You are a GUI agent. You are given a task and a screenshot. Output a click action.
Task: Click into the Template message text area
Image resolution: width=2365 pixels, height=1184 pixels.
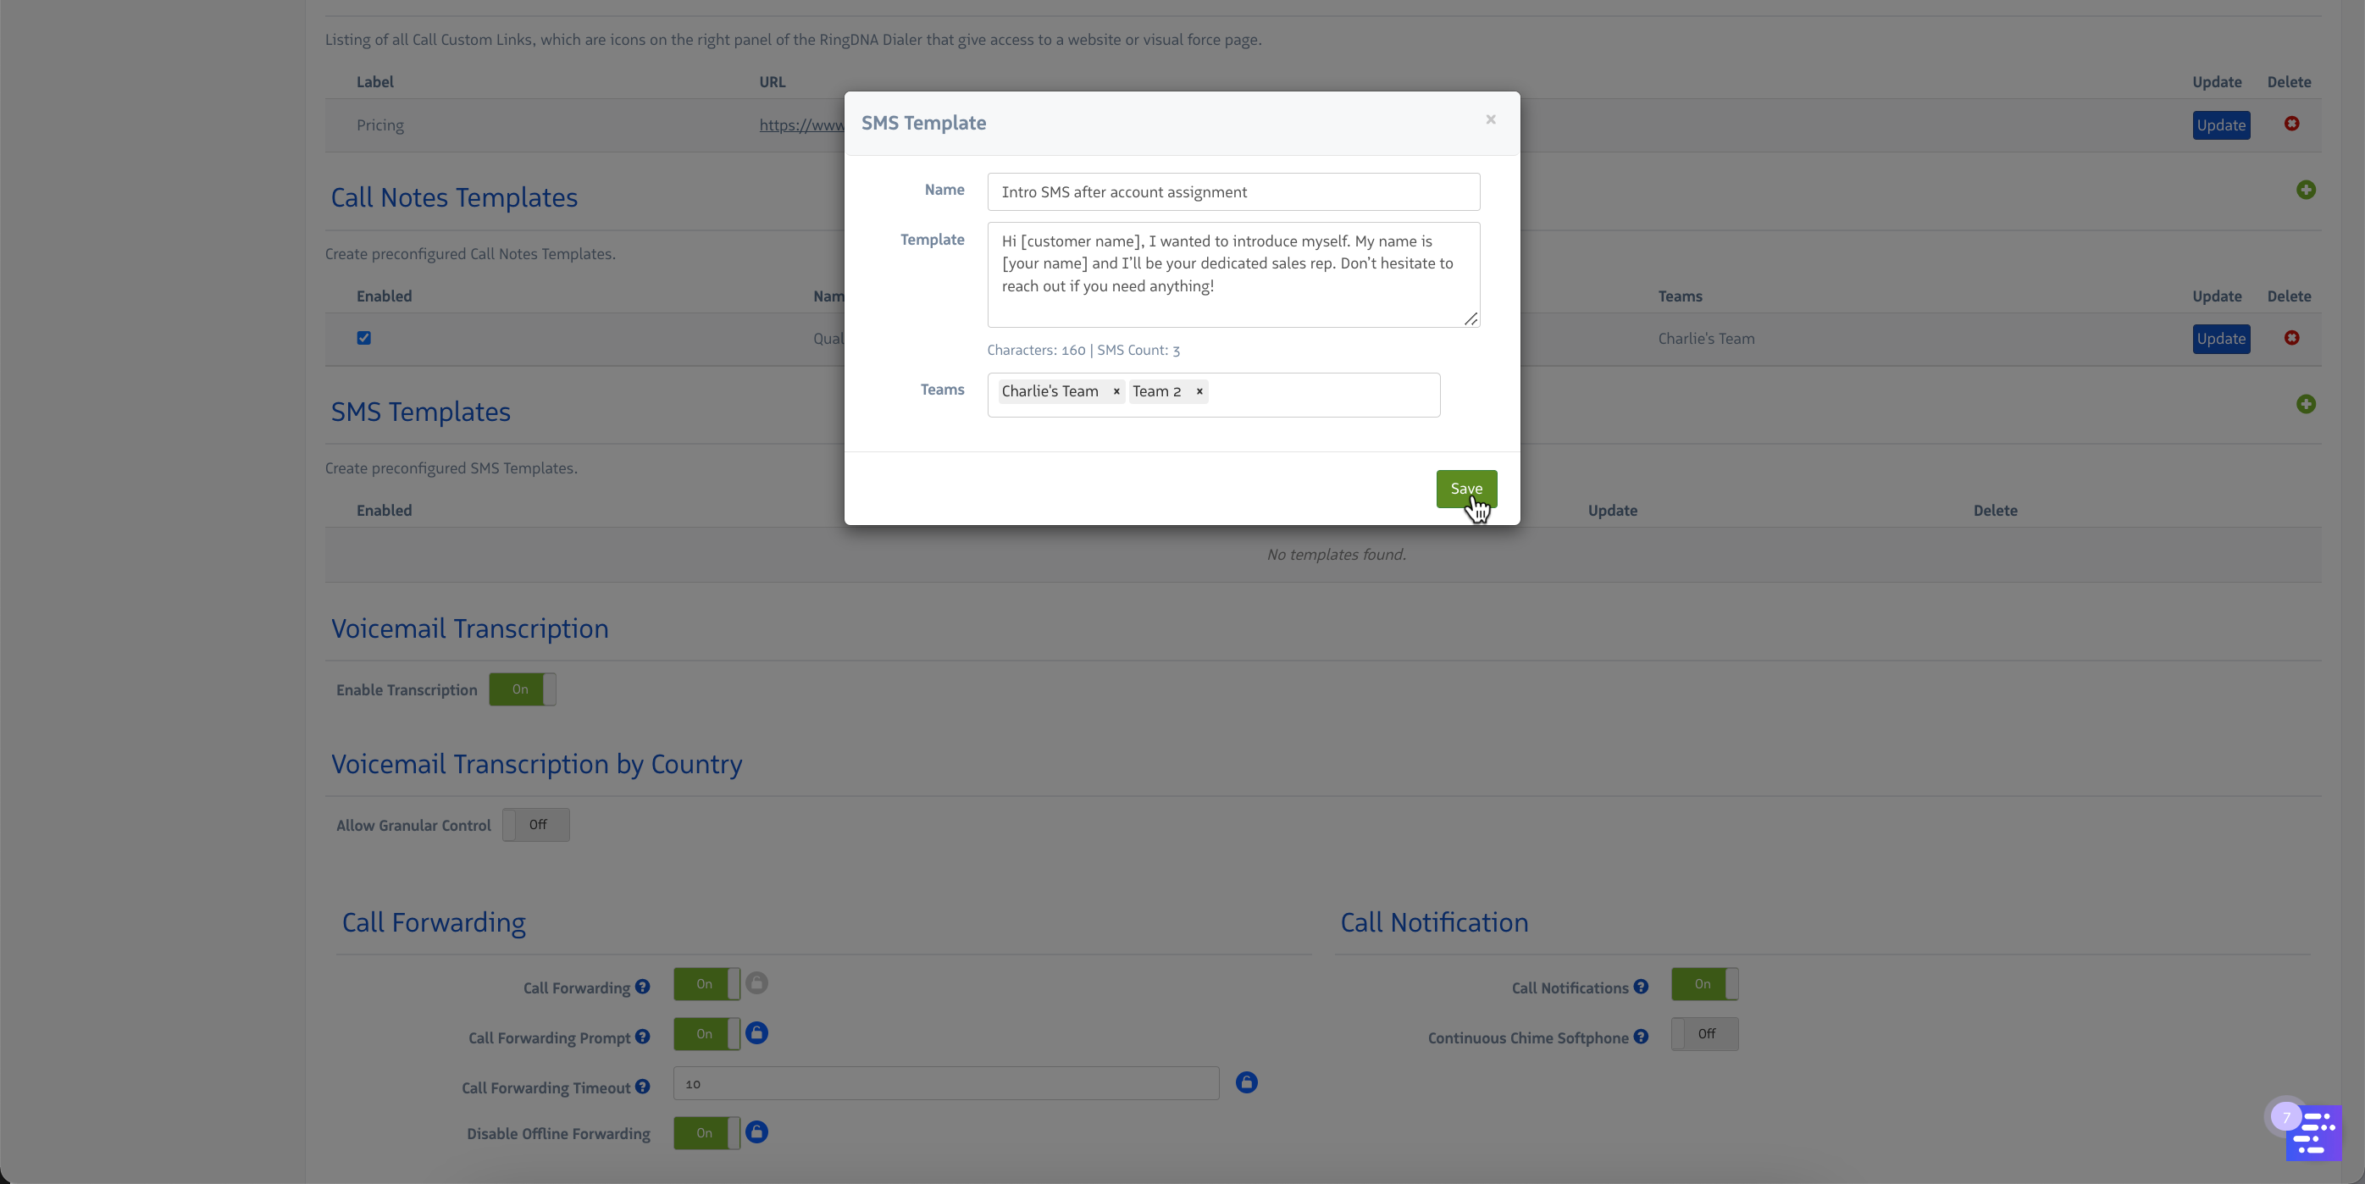point(1233,274)
